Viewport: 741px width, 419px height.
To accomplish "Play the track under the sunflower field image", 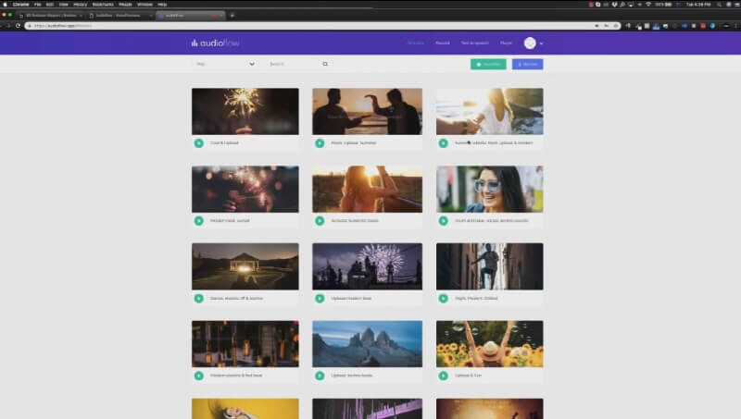I will point(444,376).
